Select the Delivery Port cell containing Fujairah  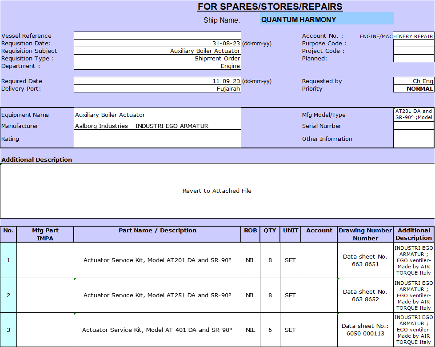tap(157, 89)
